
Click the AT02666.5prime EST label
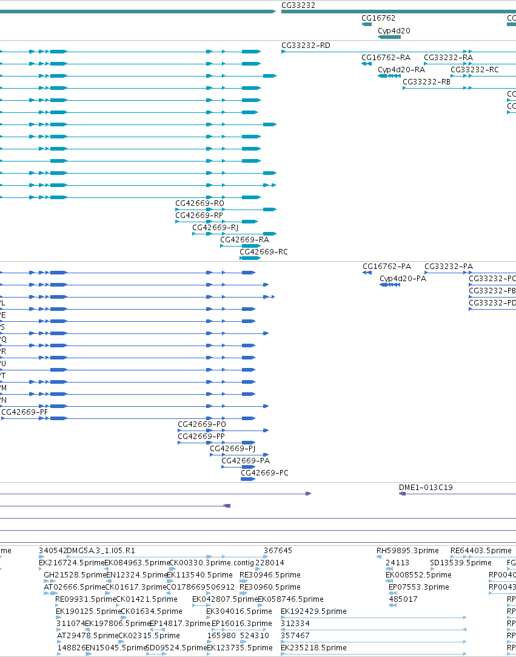click(x=74, y=587)
